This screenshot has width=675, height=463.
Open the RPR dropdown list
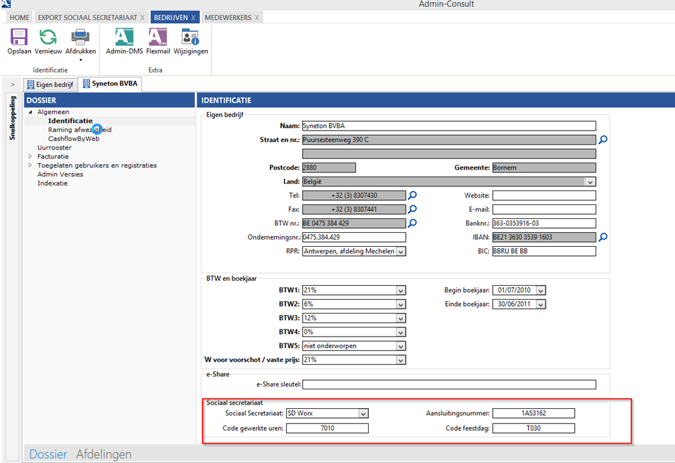[400, 252]
